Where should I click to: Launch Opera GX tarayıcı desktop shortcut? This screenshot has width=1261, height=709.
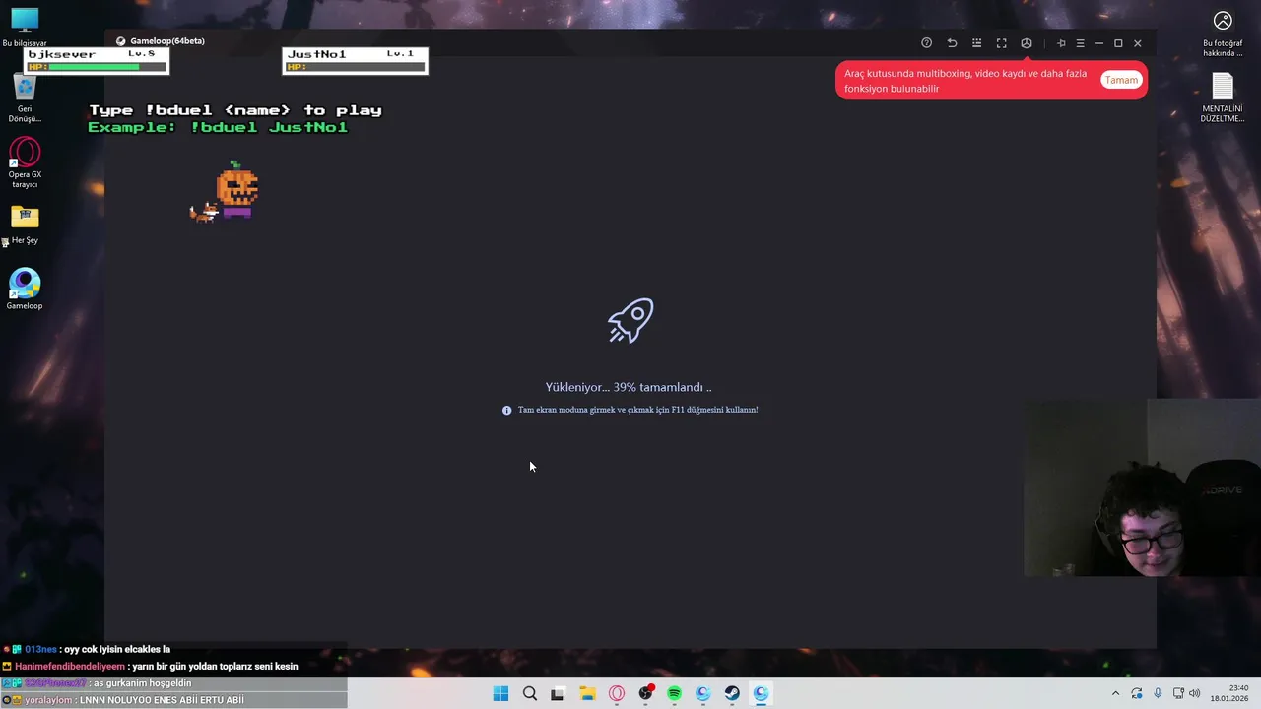tap(25, 163)
